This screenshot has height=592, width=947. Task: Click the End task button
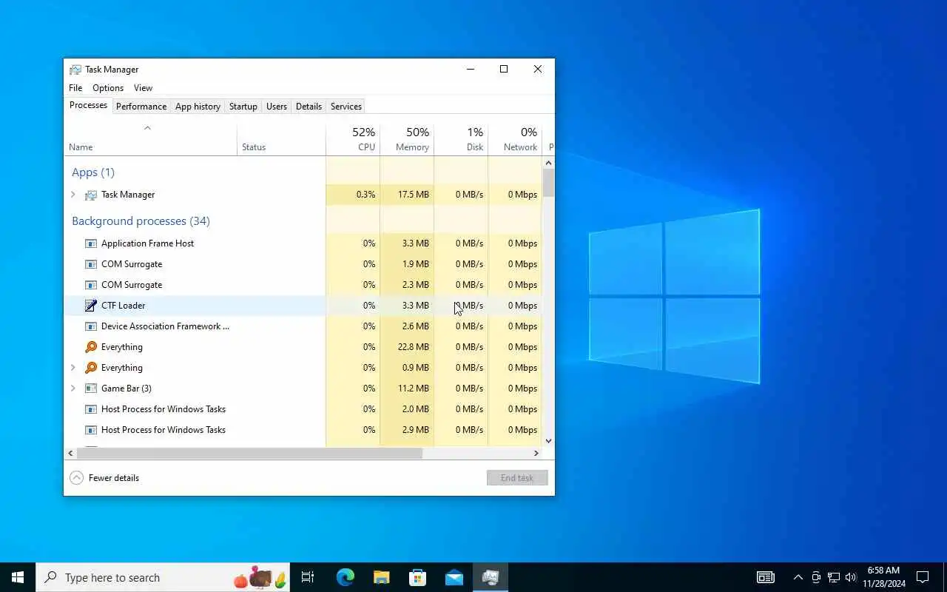pos(517,478)
